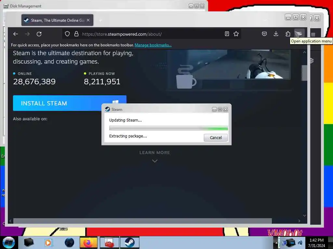Open the Windows Start menu orb
Image resolution: width=333 pixels, height=249 pixels.
[9, 243]
